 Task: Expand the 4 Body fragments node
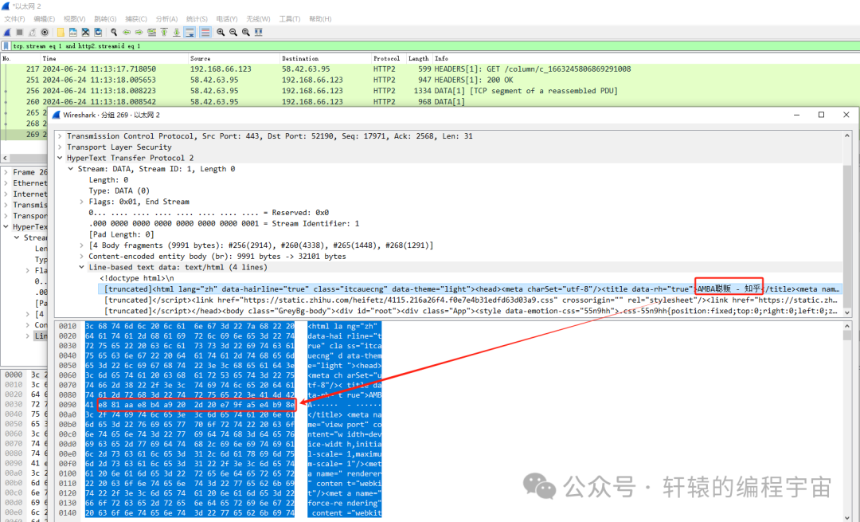pos(82,245)
